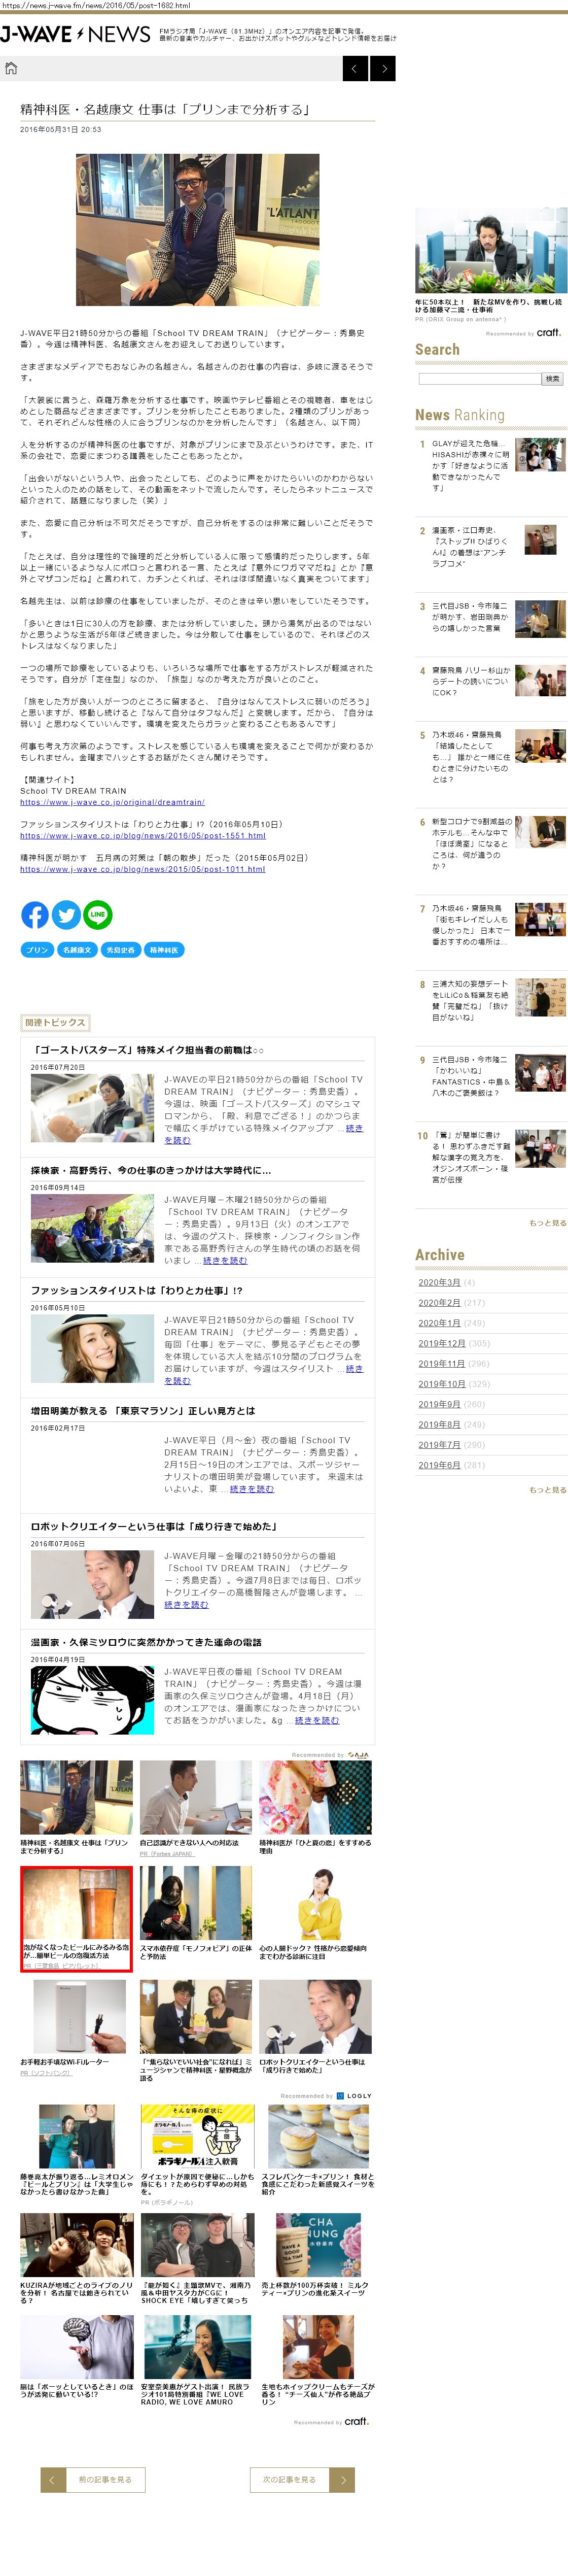Click the left chevron beside 前の記事を見る

pos(53,2479)
